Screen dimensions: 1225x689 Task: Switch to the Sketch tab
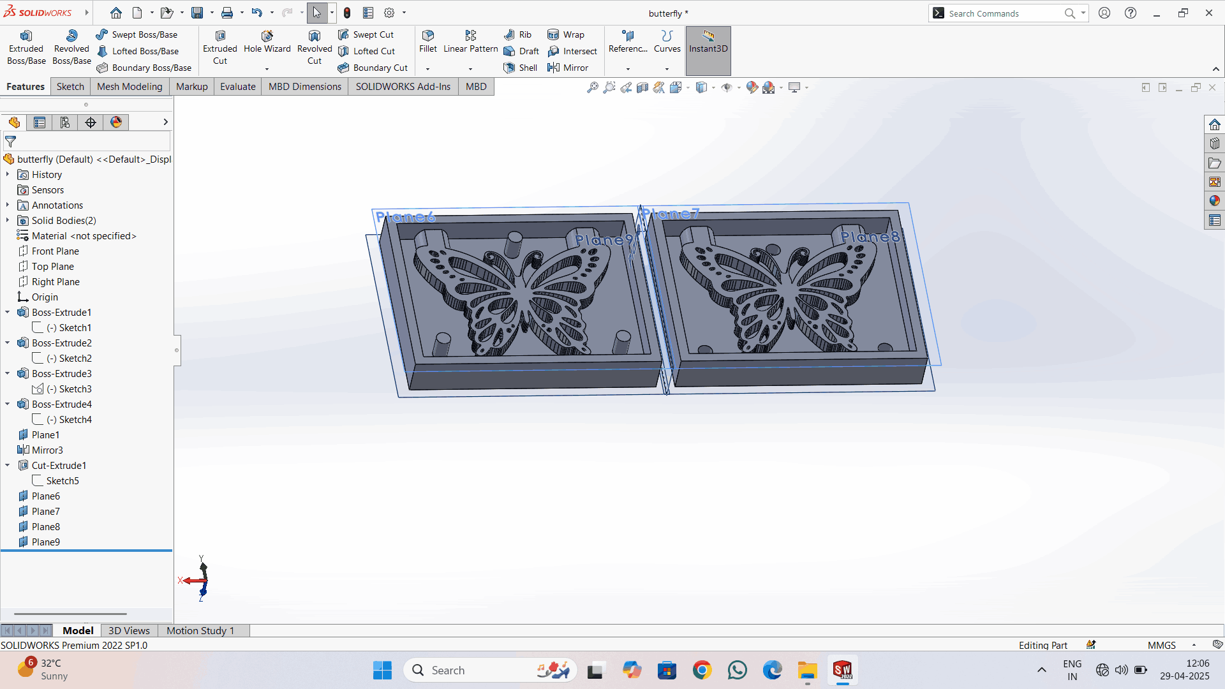point(70,87)
